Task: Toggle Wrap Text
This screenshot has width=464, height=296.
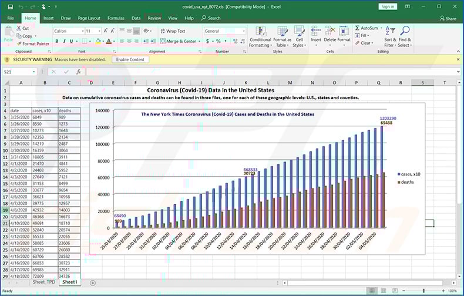Action: coord(173,31)
